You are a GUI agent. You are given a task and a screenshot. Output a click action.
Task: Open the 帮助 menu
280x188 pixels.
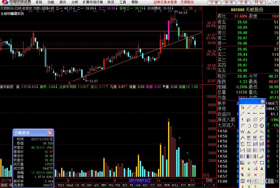point(135,2)
